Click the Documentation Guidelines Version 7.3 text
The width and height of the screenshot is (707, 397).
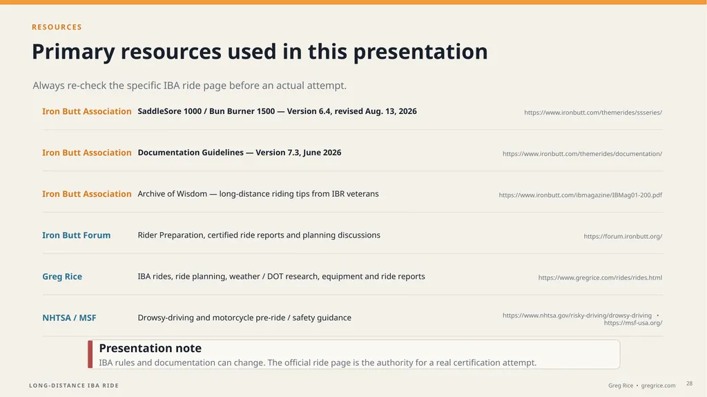point(240,153)
